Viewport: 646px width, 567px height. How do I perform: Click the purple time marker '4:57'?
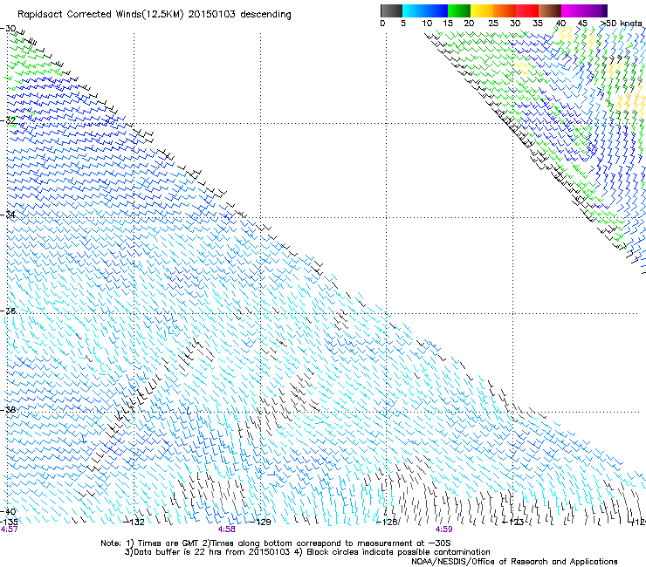click(x=9, y=529)
